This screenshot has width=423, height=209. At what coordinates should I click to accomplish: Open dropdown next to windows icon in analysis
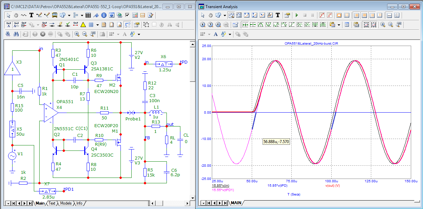point(209,34)
